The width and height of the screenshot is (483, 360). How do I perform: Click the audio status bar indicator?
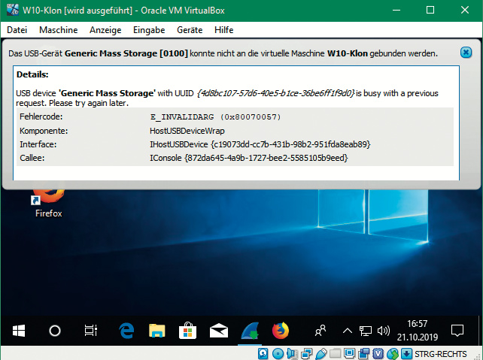pyautogui.click(x=291, y=352)
